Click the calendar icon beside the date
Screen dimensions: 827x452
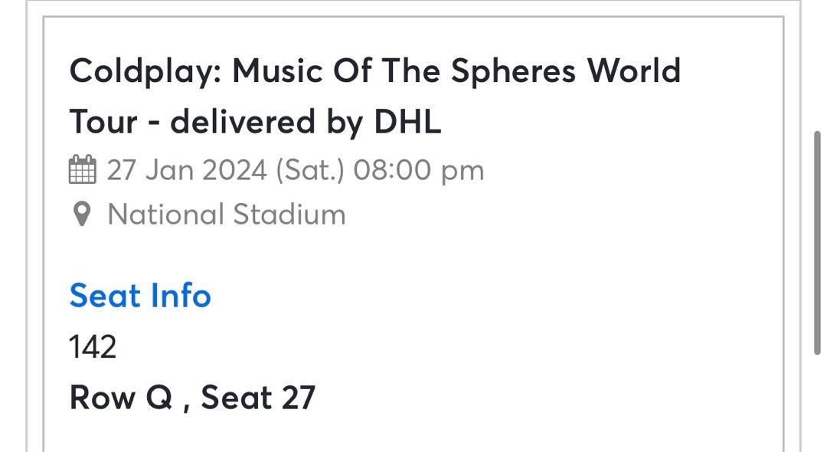coord(81,169)
